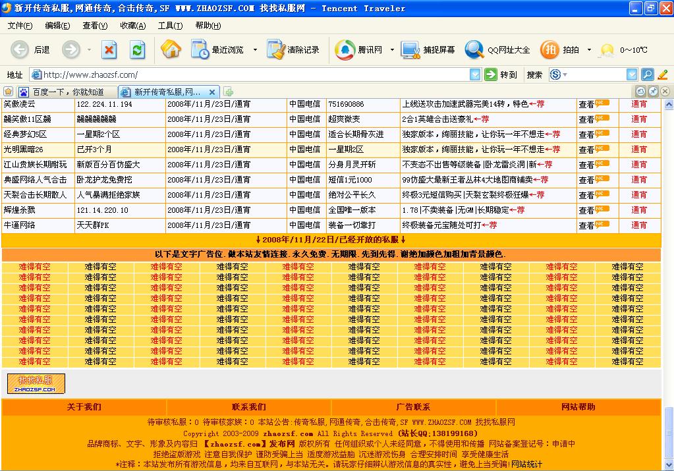Go to the Home page icon

point(171,49)
